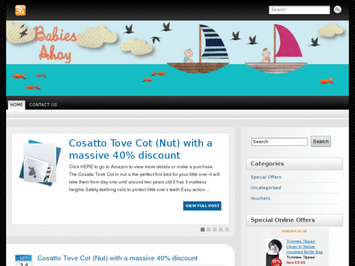
Task: Click the sidebar Search button
Action: [321, 142]
